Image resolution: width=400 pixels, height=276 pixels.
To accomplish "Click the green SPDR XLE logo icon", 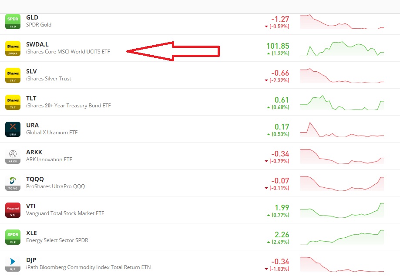I will click(13, 237).
